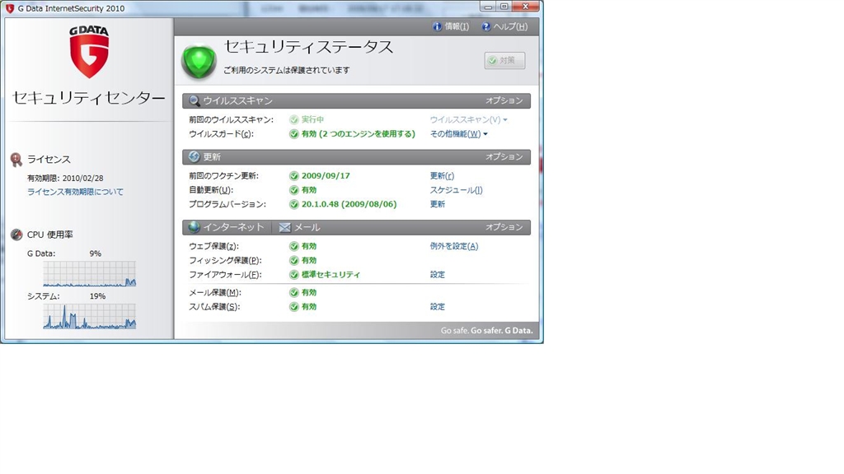
Task: Click green check beside 2009/09/17
Action: [294, 176]
